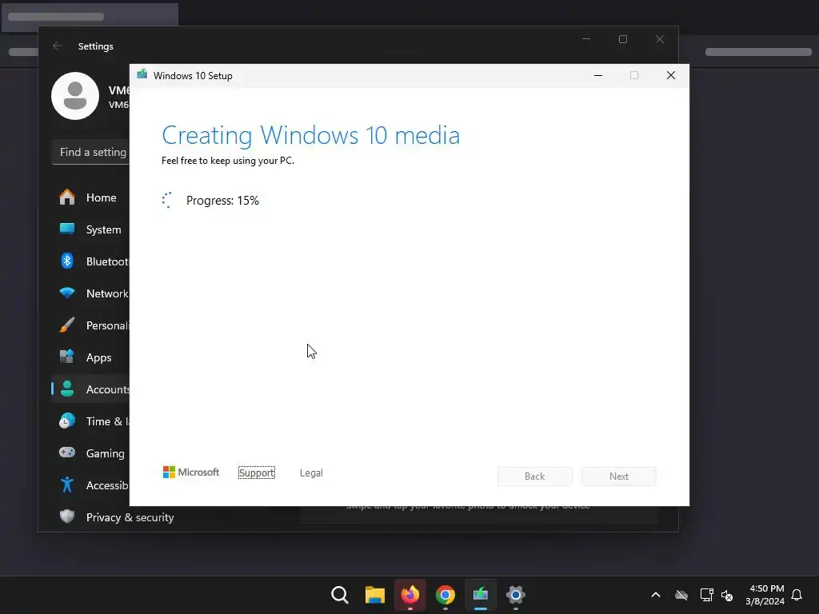
Task: Click the Gaming controller icon
Action: (x=67, y=453)
